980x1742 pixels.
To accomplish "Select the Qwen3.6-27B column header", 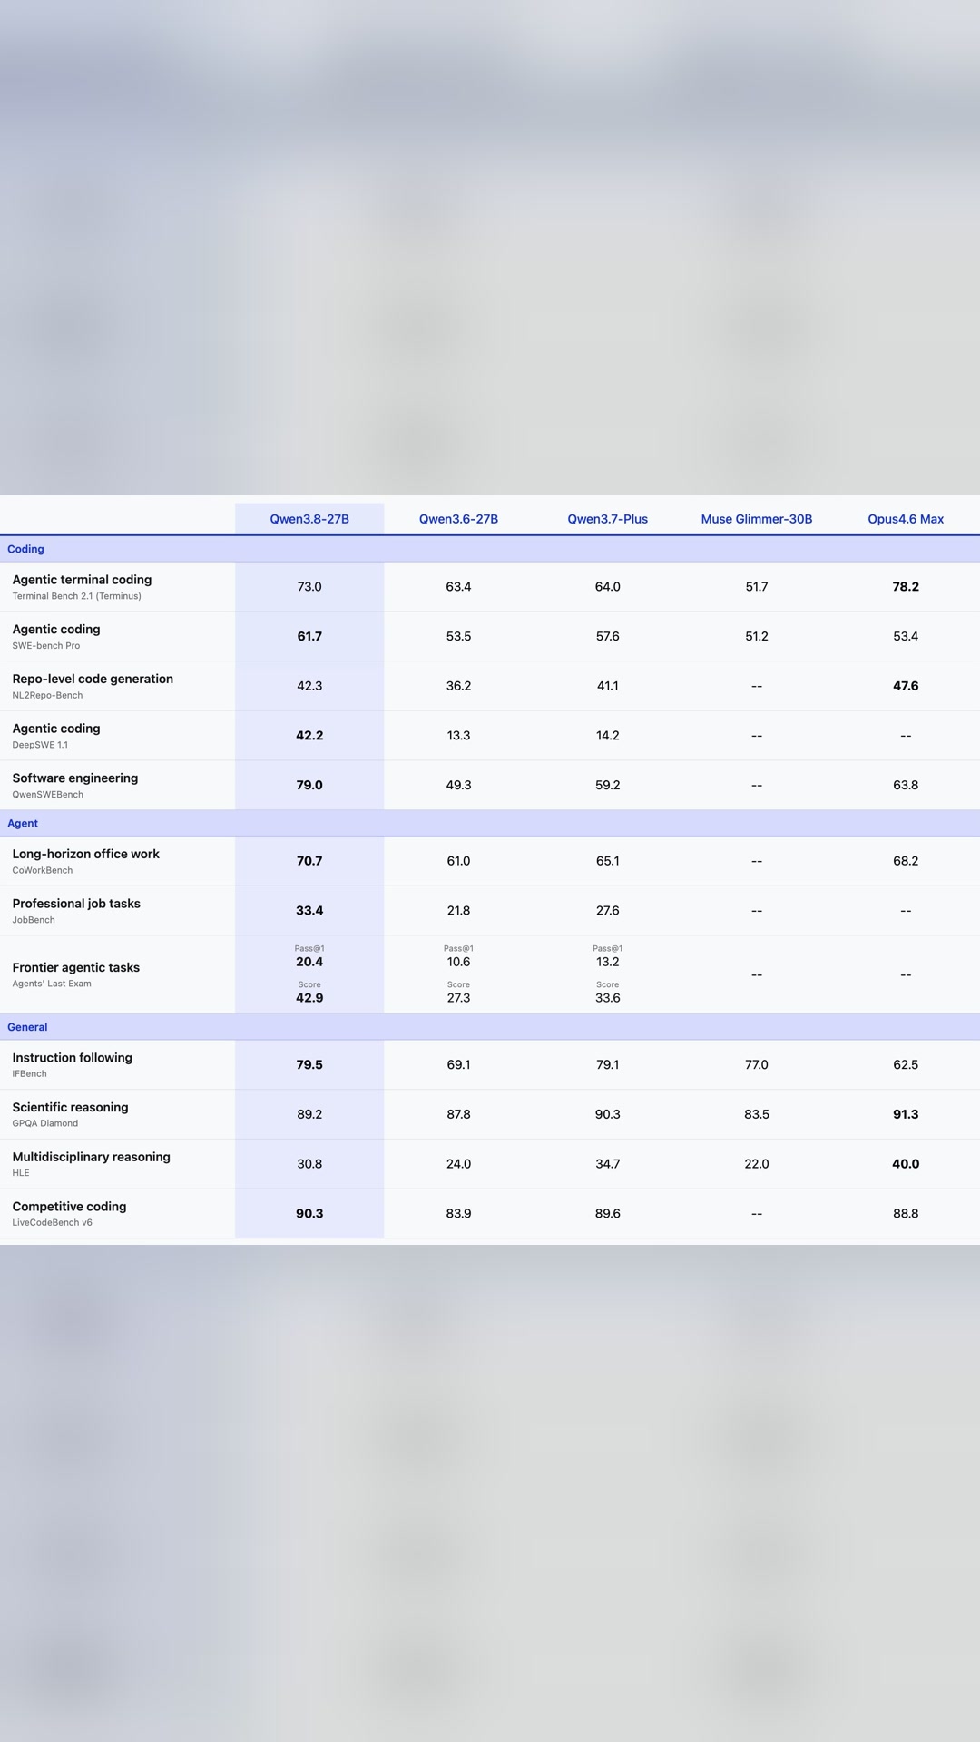I will 458,519.
